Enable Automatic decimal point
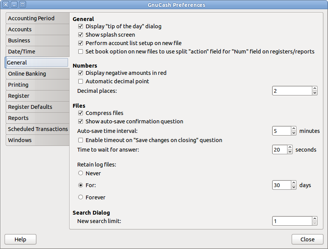Image resolution: width=328 pixels, height=249 pixels. click(81, 81)
